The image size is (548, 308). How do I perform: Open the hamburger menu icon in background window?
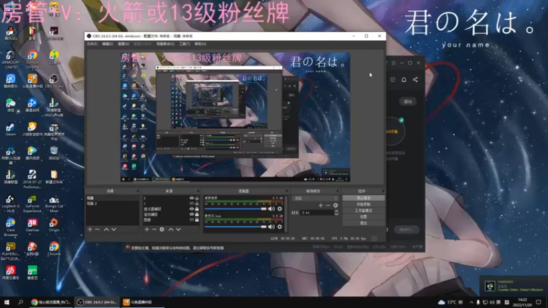(393, 63)
